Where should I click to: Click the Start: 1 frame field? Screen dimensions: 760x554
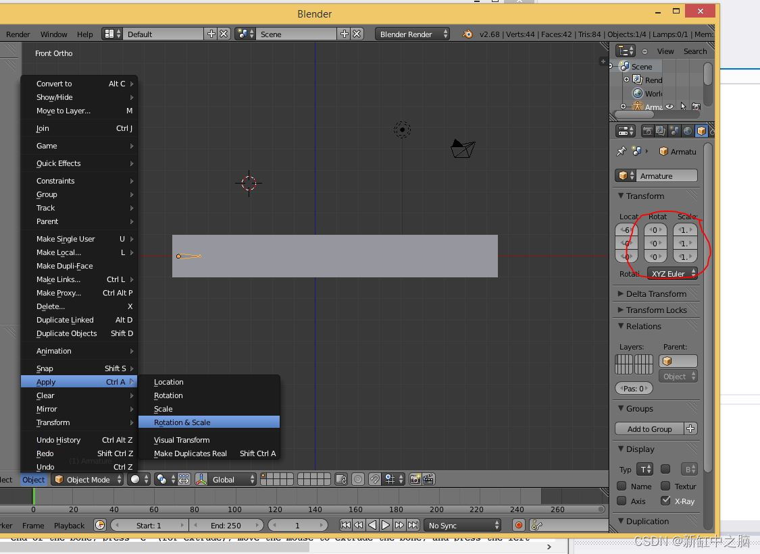pyautogui.click(x=149, y=526)
